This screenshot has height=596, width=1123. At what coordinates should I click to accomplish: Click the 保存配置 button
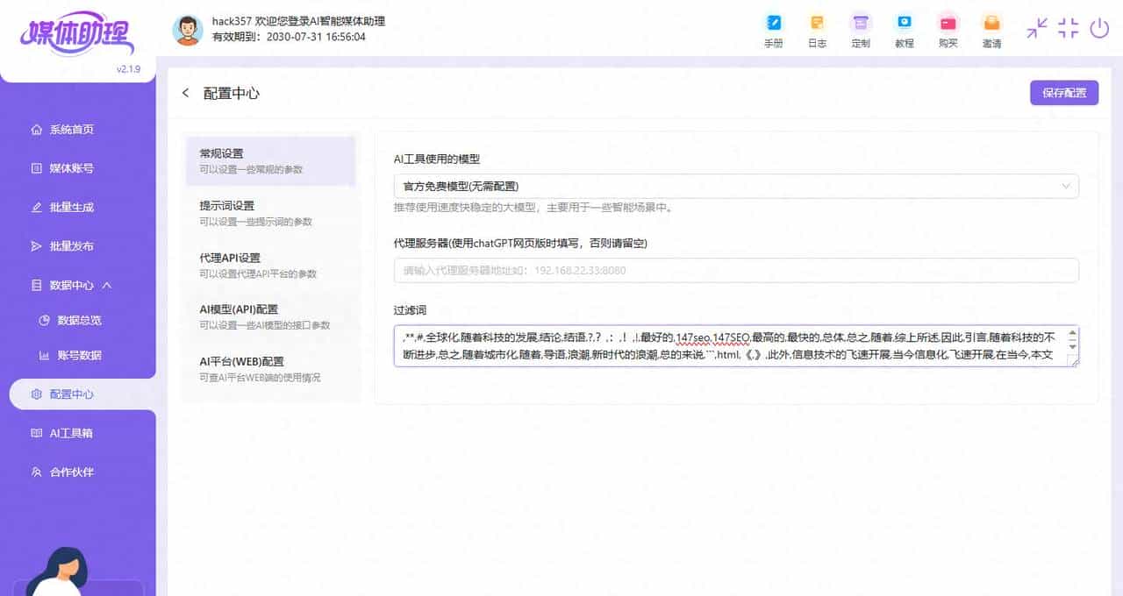click(x=1063, y=92)
